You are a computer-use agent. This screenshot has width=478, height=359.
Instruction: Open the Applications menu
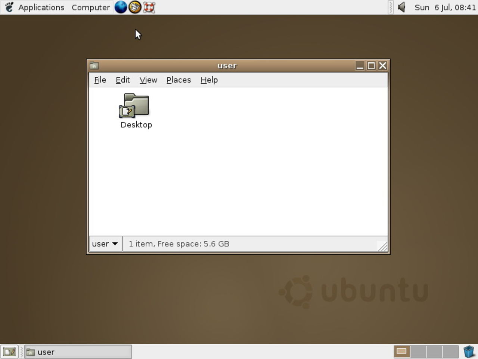[41, 7]
